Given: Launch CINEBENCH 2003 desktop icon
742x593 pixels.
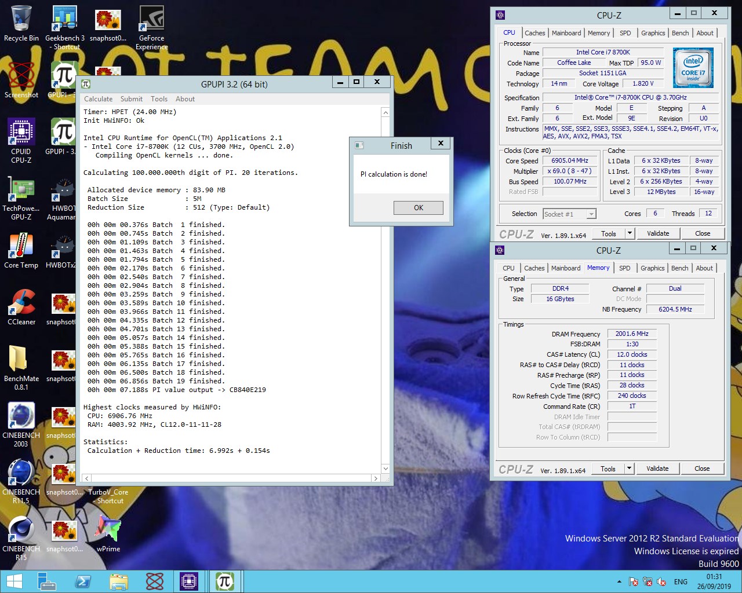Looking at the screenshot, I should tap(21, 424).
